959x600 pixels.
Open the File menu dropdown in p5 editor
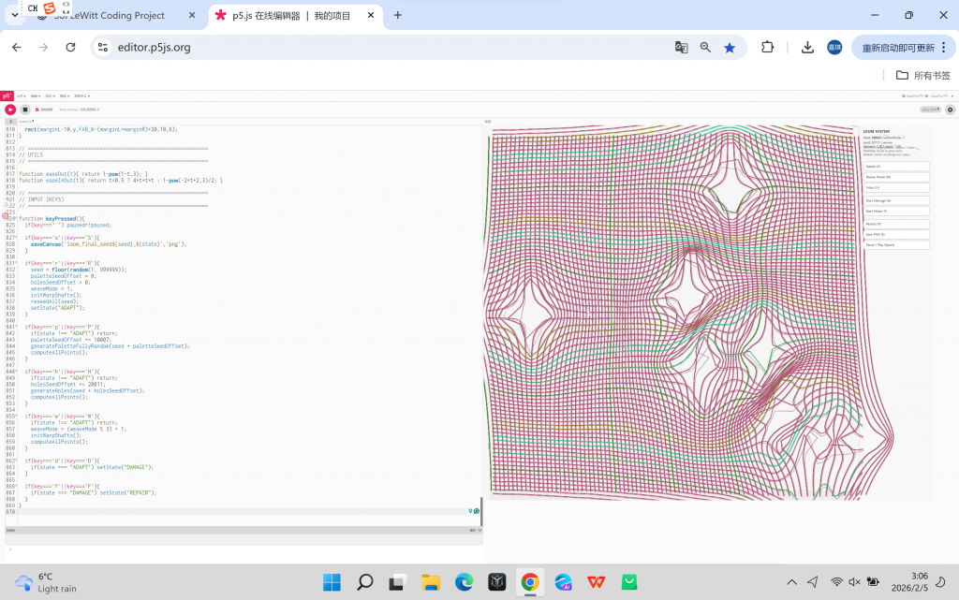pos(22,95)
